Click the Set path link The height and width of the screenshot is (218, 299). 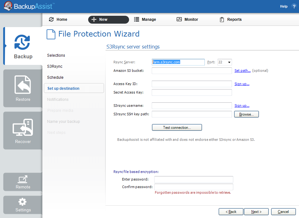click(242, 71)
